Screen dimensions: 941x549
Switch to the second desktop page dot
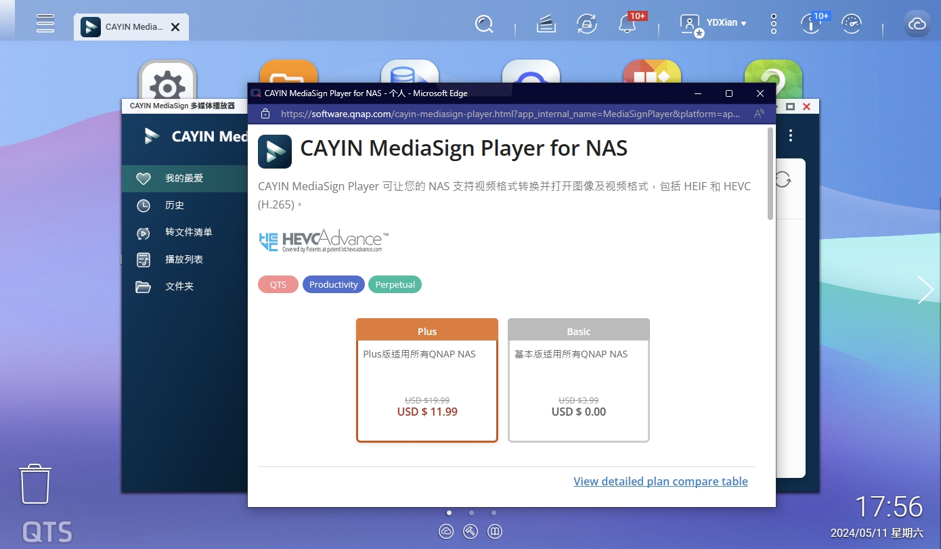click(x=471, y=513)
